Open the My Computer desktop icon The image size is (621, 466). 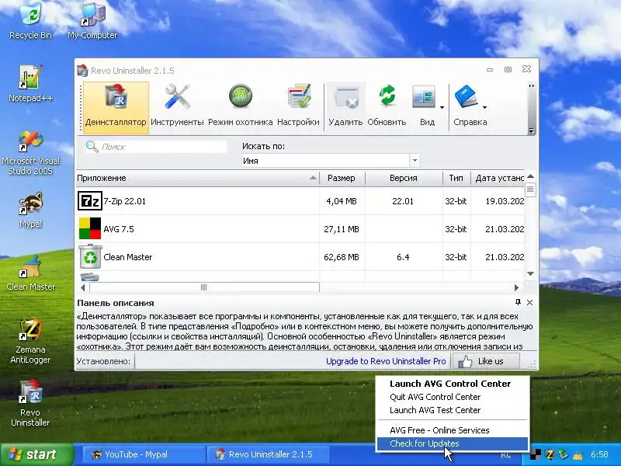click(x=92, y=21)
